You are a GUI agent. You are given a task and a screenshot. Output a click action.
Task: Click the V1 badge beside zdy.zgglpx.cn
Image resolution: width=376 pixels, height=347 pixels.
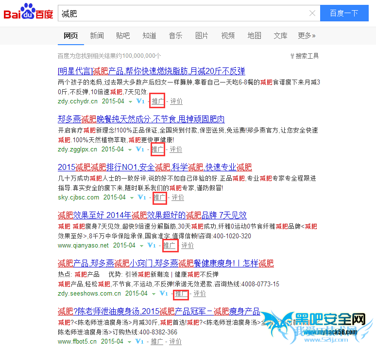pos(140,149)
